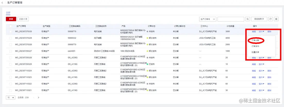Click the 计划数量 column header
The height and width of the screenshot is (107, 284).
(x=230, y=26)
